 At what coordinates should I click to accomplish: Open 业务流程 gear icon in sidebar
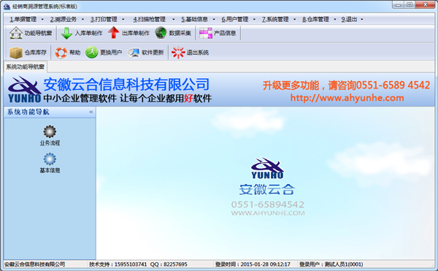pyautogui.click(x=50, y=131)
